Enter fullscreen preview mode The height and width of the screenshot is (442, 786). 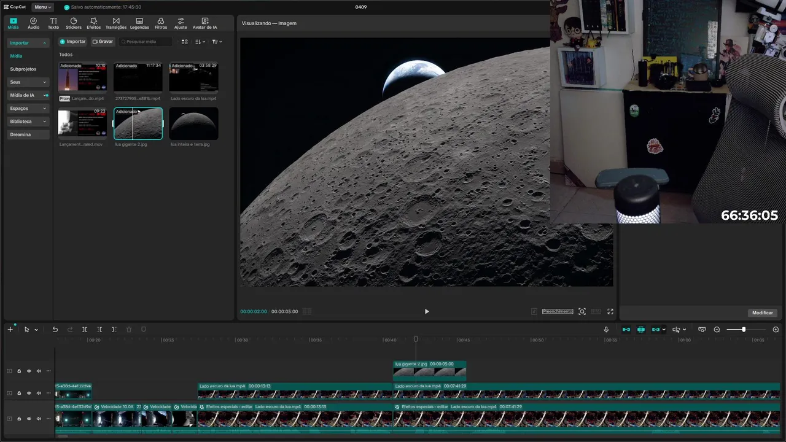(x=610, y=311)
